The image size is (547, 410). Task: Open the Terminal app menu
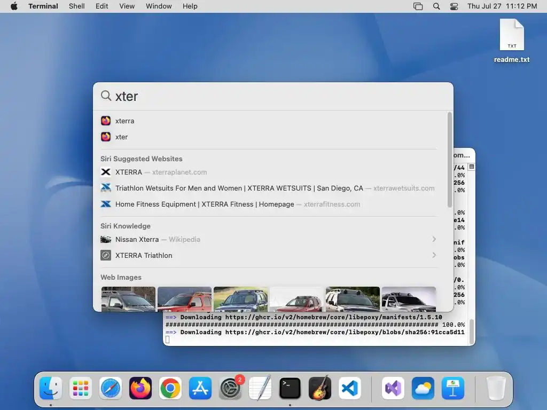(x=43, y=6)
